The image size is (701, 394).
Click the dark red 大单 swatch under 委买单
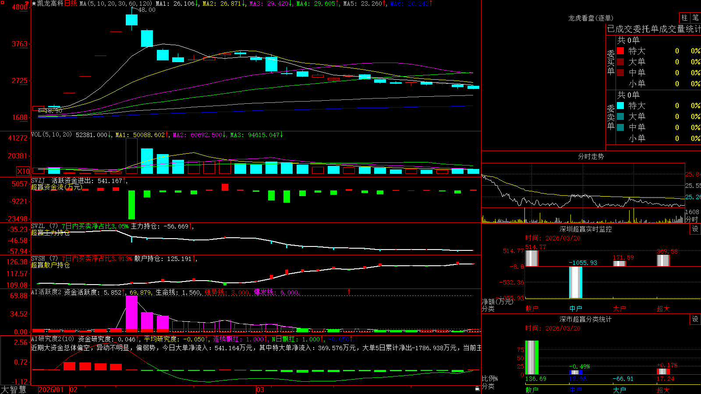click(x=620, y=62)
